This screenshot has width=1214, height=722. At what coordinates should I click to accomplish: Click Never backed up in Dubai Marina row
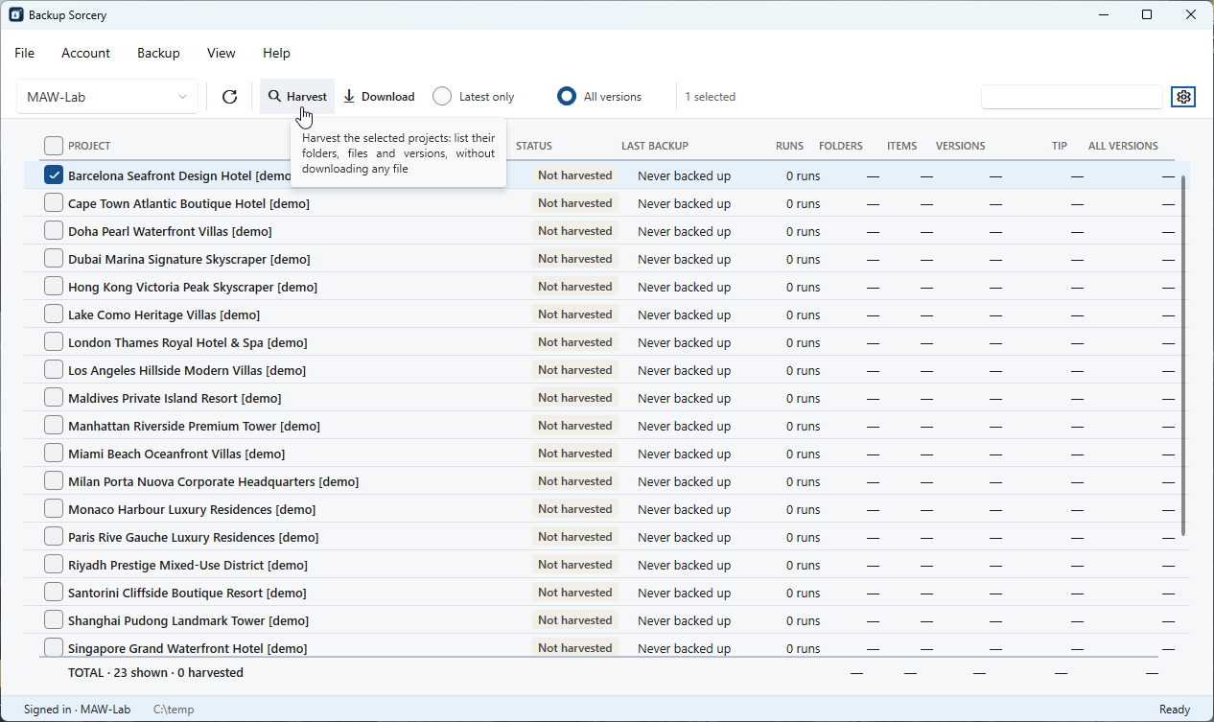[684, 259]
